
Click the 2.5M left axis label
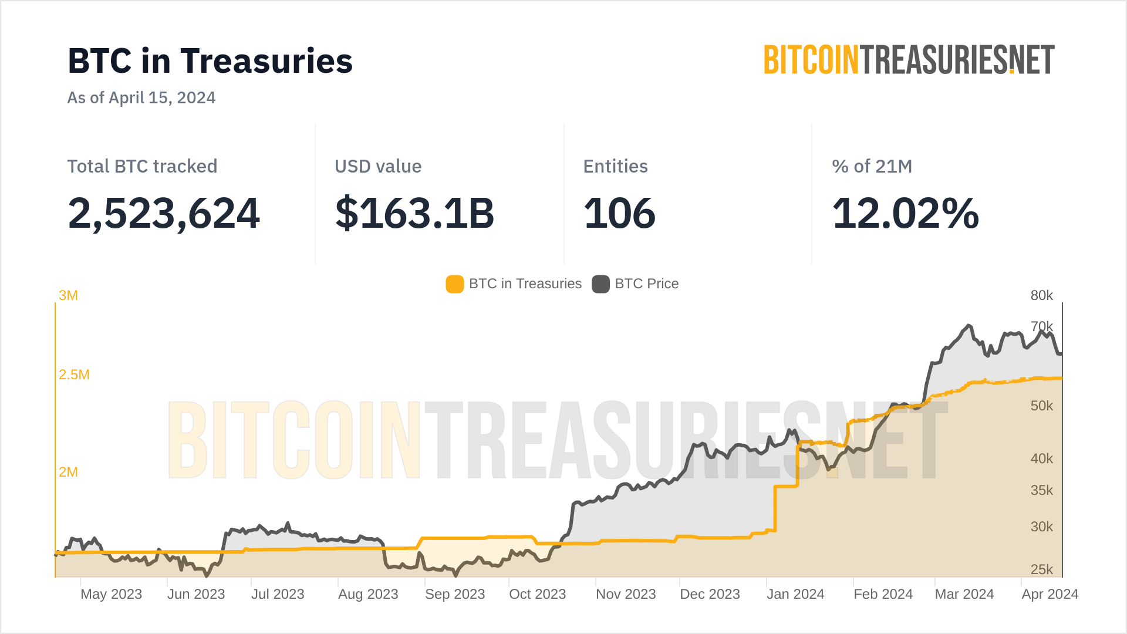74,375
